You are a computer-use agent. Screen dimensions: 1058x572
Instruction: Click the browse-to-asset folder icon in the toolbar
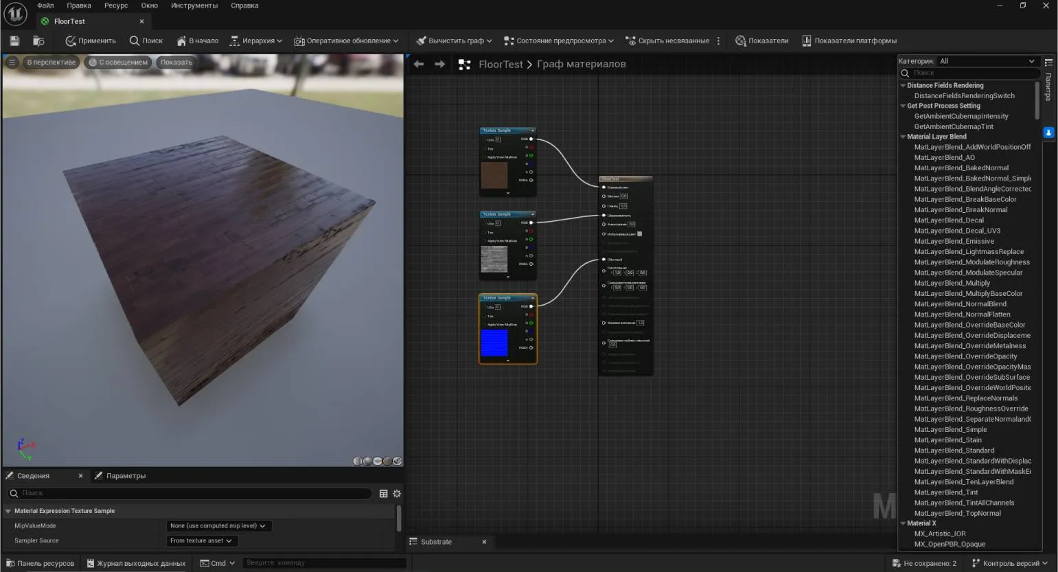[38, 41]
